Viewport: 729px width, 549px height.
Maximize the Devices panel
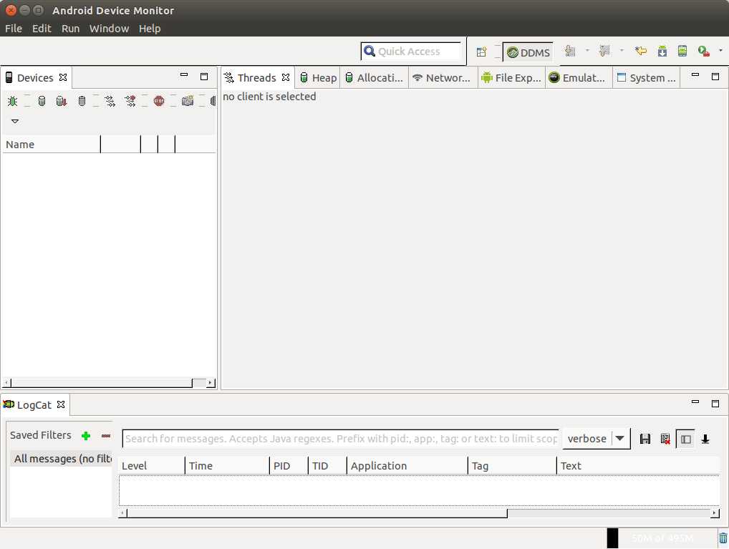[x=204, y=77]
